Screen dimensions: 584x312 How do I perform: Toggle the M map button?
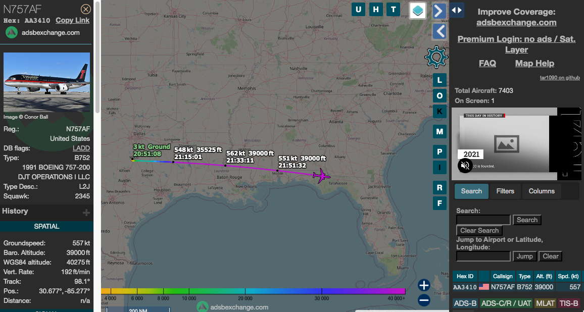pos(440,131)
